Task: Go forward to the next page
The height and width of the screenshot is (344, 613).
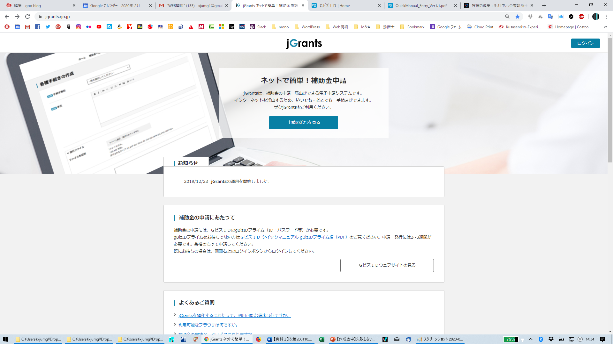Action: coord(17,17)
